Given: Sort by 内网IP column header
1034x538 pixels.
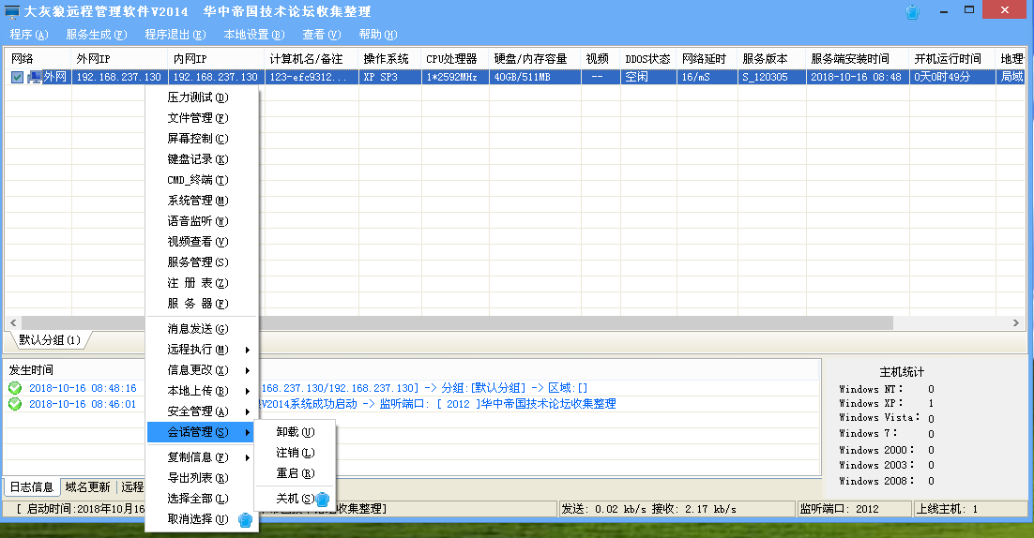Looking at the screenshot, I should tap(217, 59).
